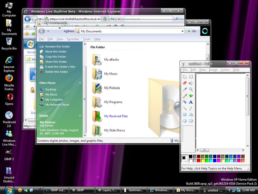Click Delete this folder task
Viewport: 258px width, 194px height.
[x=56, y=72]
